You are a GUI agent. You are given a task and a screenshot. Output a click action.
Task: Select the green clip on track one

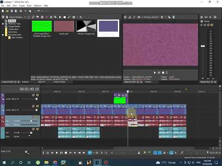120,101
